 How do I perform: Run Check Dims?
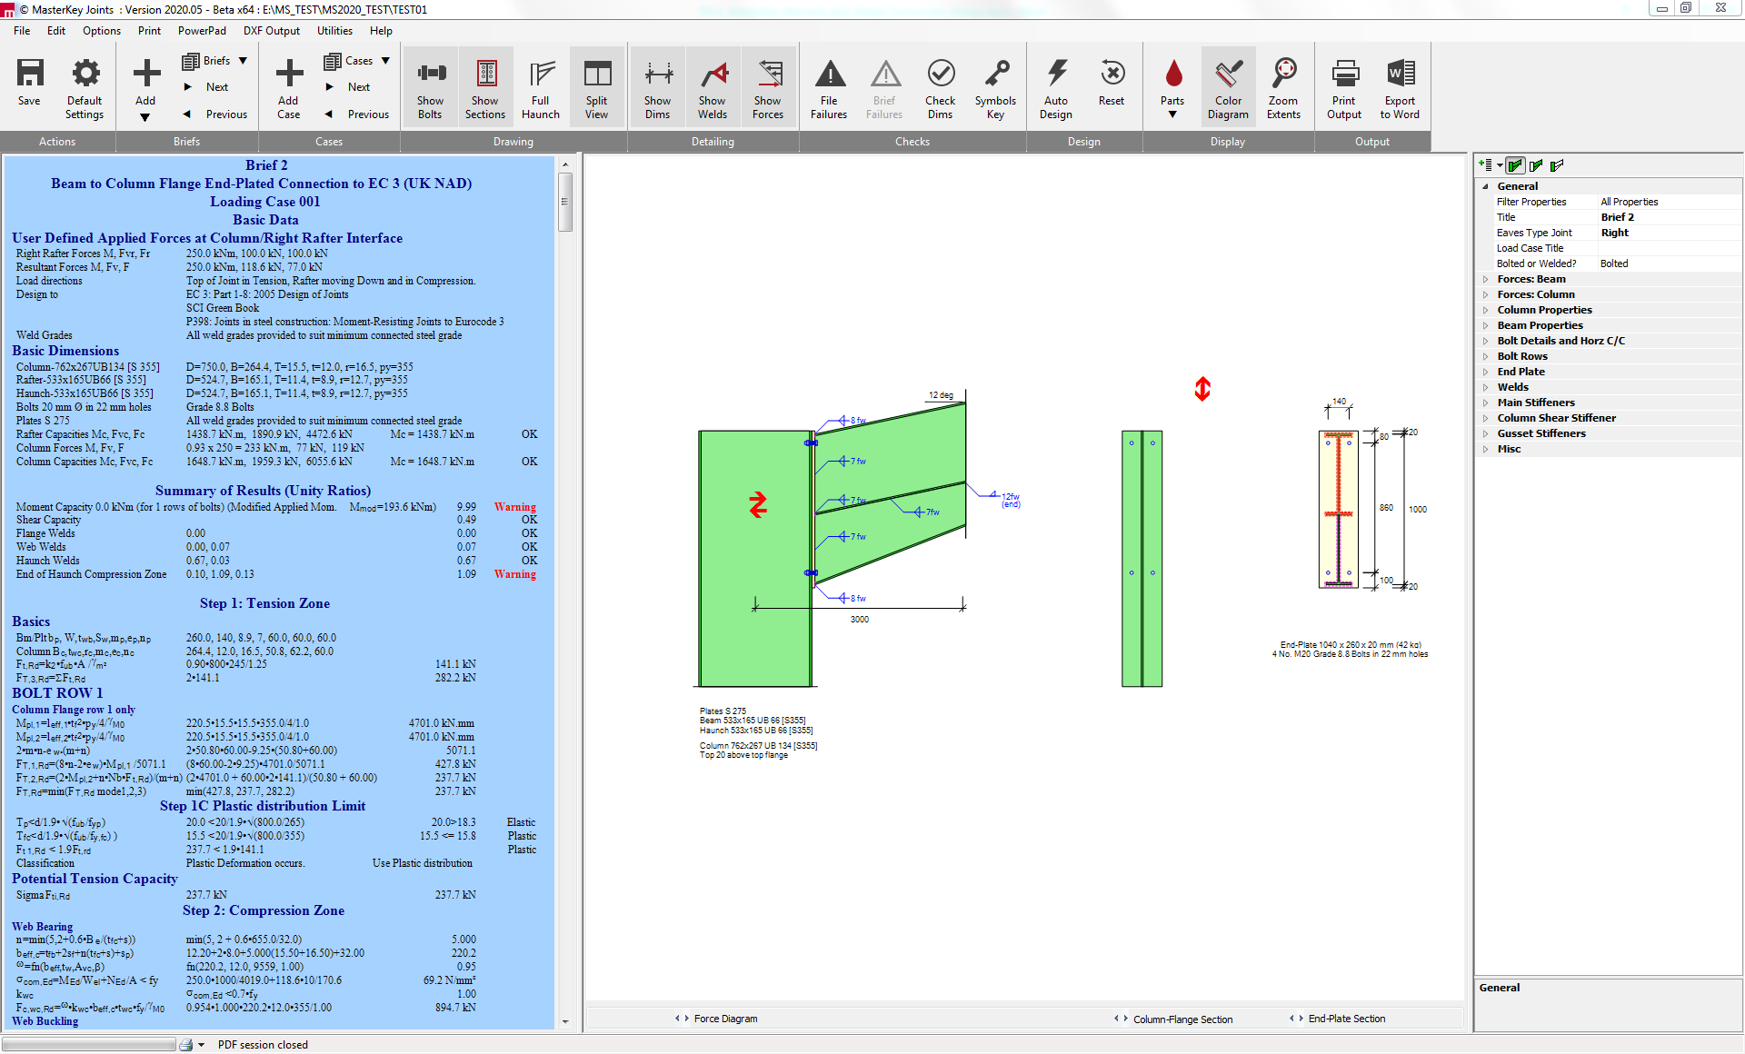941,88
